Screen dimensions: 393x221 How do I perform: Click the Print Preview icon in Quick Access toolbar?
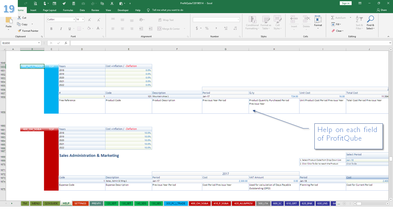click(35, 3)
